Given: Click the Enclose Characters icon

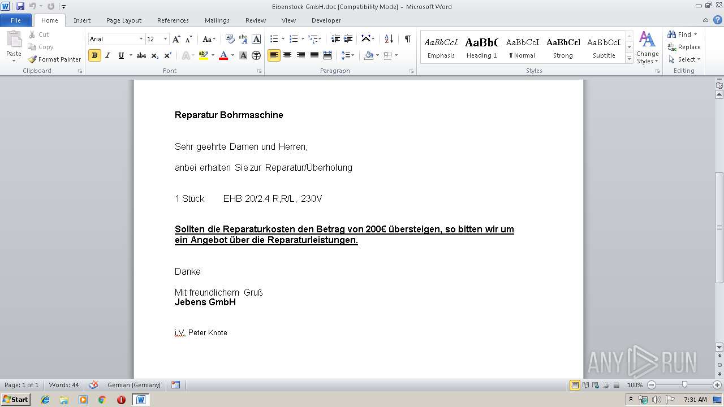Looking at the screenshot, I should tap(256, 55).
